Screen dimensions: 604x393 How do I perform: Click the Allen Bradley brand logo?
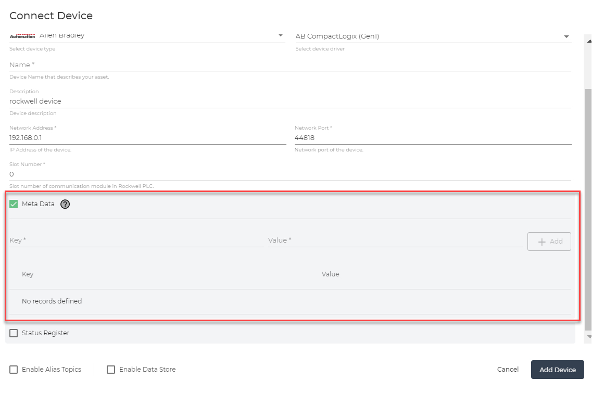click(x=22, y=35)
